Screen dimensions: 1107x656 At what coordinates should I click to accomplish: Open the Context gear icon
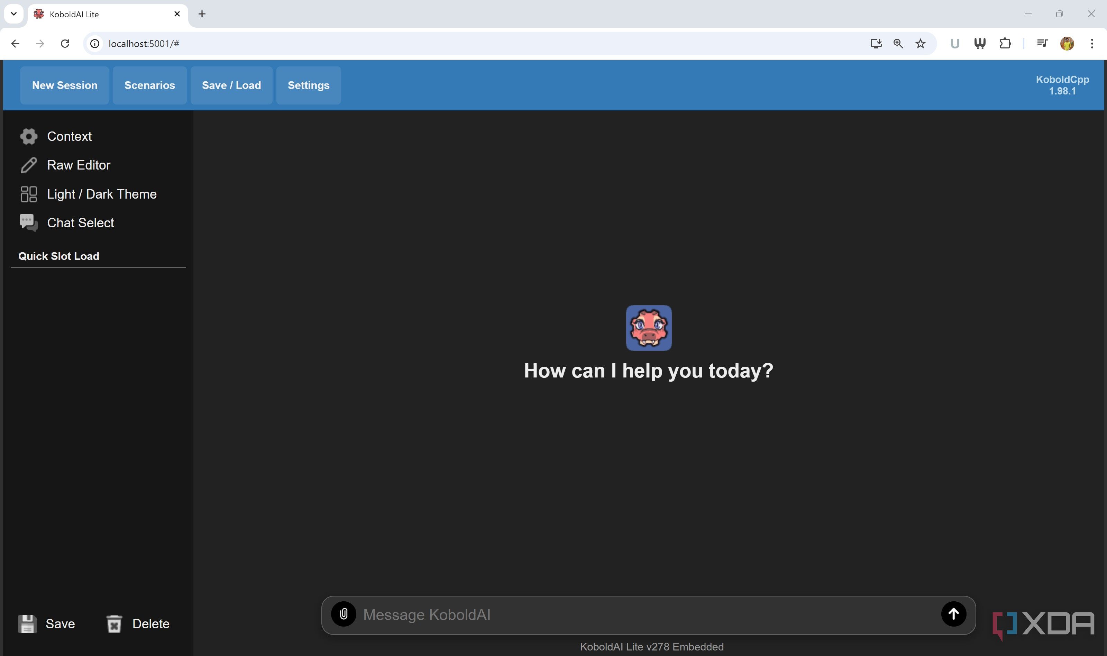point(29,136)
